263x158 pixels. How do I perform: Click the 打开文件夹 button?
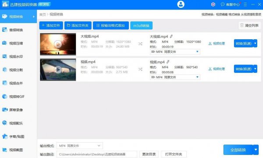coord(174,154)
